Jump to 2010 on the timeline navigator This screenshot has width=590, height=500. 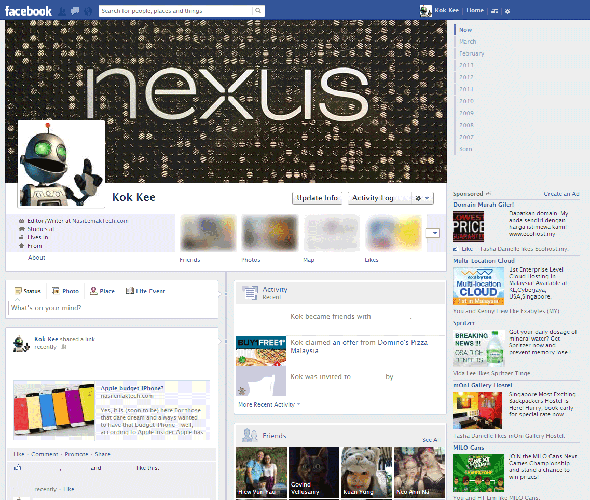click(466, 101)
